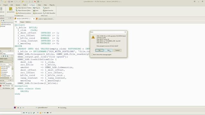Close the Error dialog with X

[x=125, y=32]
